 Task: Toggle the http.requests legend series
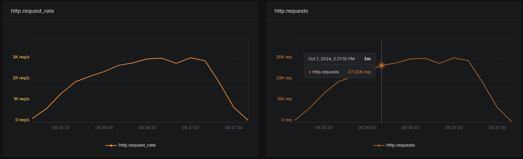coord(394,145)
